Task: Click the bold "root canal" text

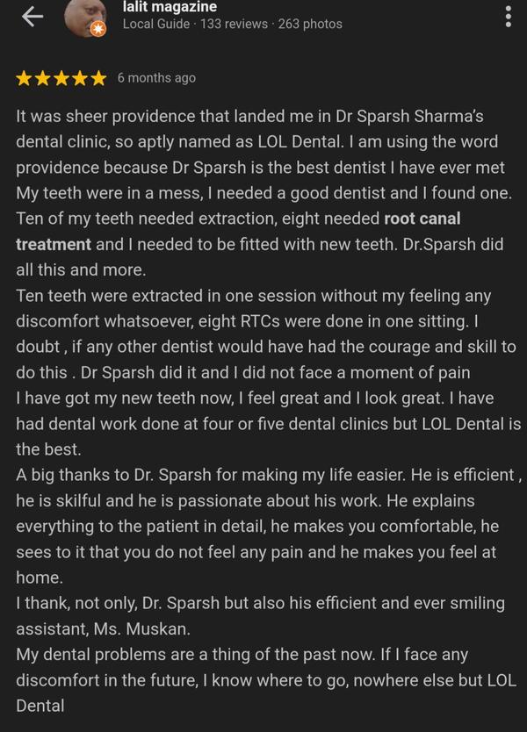Action: coord(422,219)
